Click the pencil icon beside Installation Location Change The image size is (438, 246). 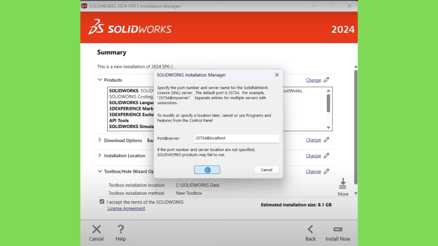pyautogui.click(x=326, y=155)
